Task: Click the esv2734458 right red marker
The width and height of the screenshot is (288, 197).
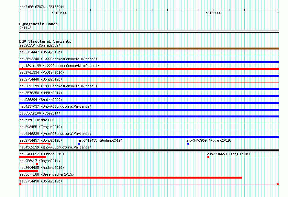Action: click(x=278, y=184)
